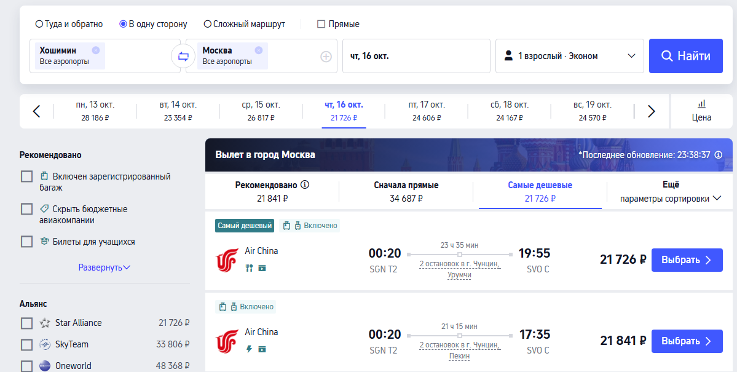
Task: Expand recommended filters via Развернуть
Action: click(x=104, y=267)
